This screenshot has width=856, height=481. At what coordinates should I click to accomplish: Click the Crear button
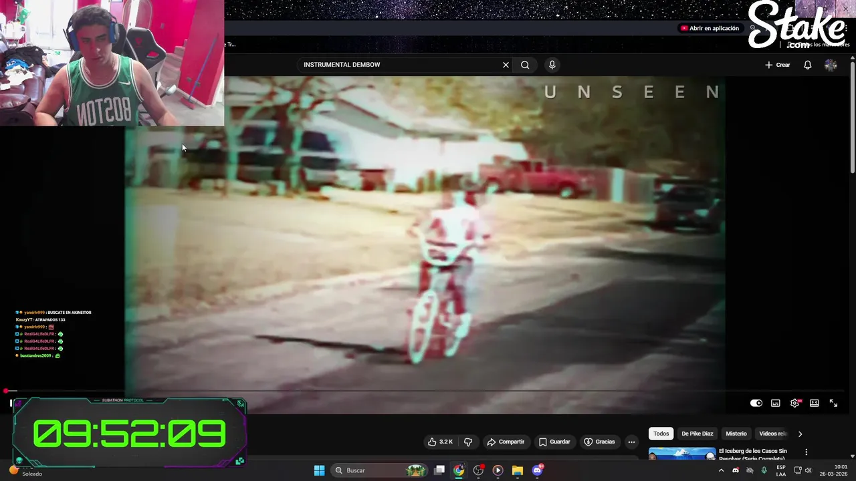click(778, 65)
